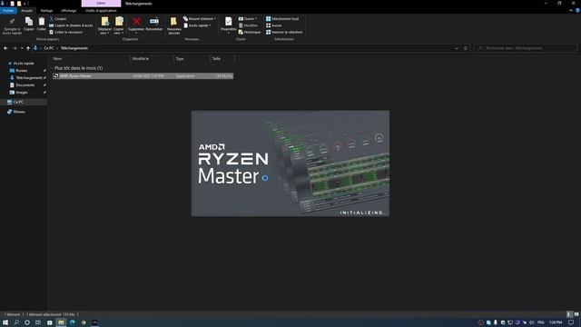Open the 'Accès rapide' ribbon dropdown

point(198,25)
